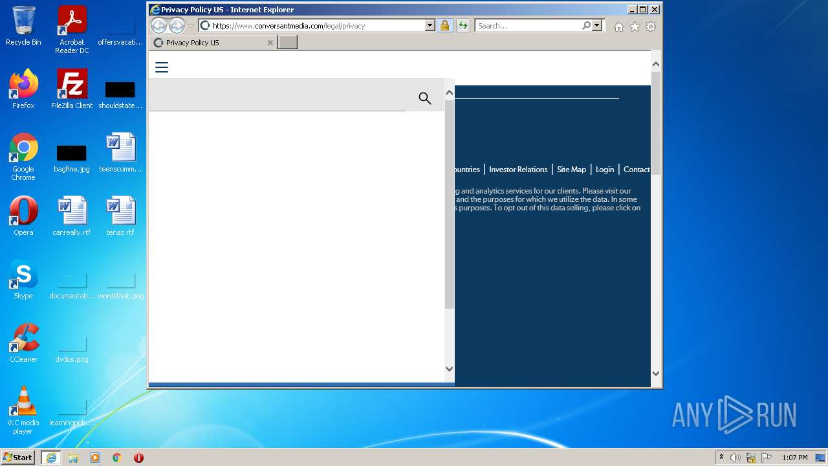Image resolution: width=828 pixels, height=466 pixels.
Task: Select the VLC media player desktop icon
Action: click(23, 410)
